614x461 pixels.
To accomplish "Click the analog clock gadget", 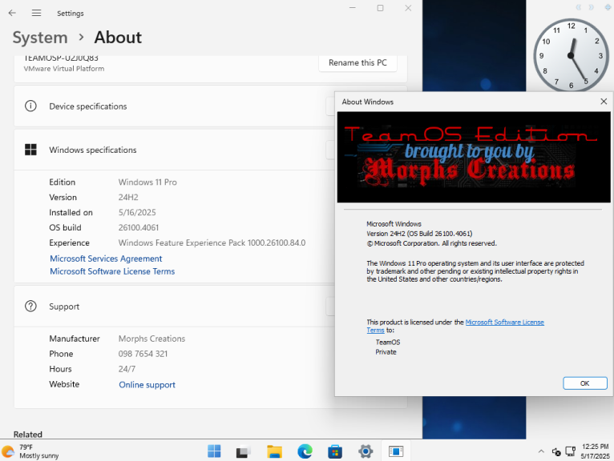I will tap(571, 55).
